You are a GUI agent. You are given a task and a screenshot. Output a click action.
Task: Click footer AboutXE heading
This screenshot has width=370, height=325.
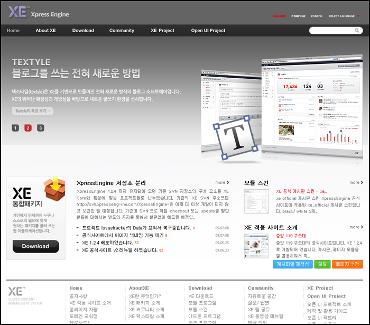point(139,288)
